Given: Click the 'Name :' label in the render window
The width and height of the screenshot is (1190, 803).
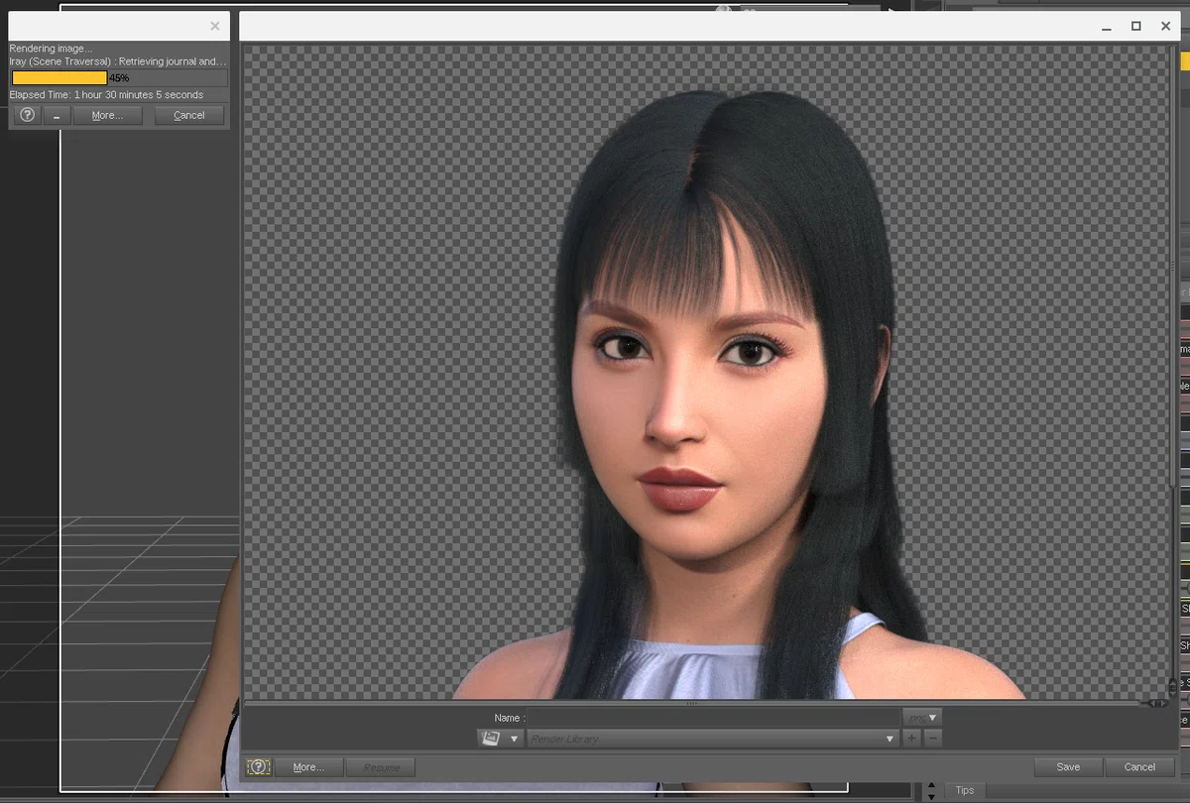Looking at the screenshot, I should (x=510, y=718).
